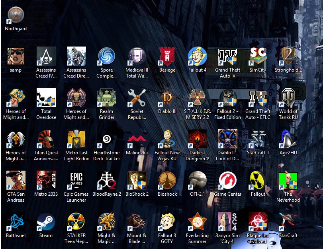Select the Assassins Creed IV icon

pos(46,56)
